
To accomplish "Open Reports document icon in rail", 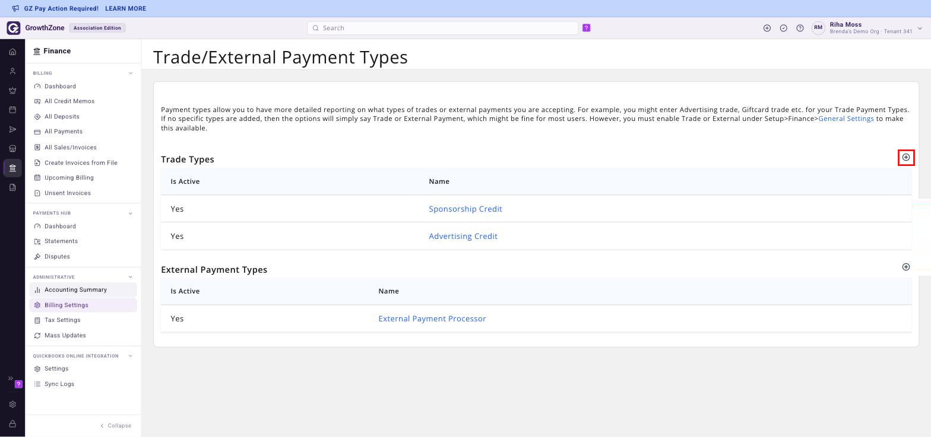I will [12, 187].
